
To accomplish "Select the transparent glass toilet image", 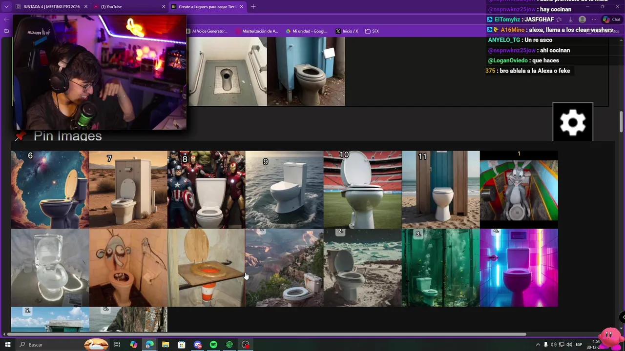I will pos(50,268).
